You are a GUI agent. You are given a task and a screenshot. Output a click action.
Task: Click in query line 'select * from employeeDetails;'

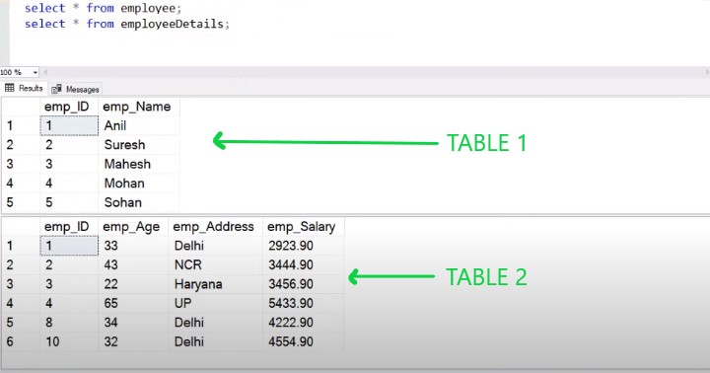point(127,24)
